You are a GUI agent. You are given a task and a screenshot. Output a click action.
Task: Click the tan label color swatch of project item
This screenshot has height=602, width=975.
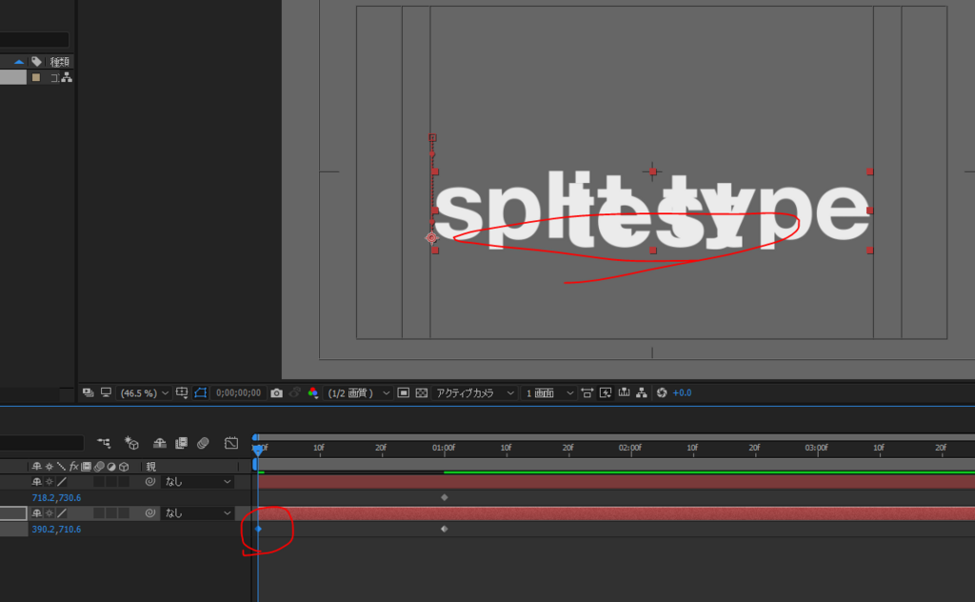pos(36,78)
